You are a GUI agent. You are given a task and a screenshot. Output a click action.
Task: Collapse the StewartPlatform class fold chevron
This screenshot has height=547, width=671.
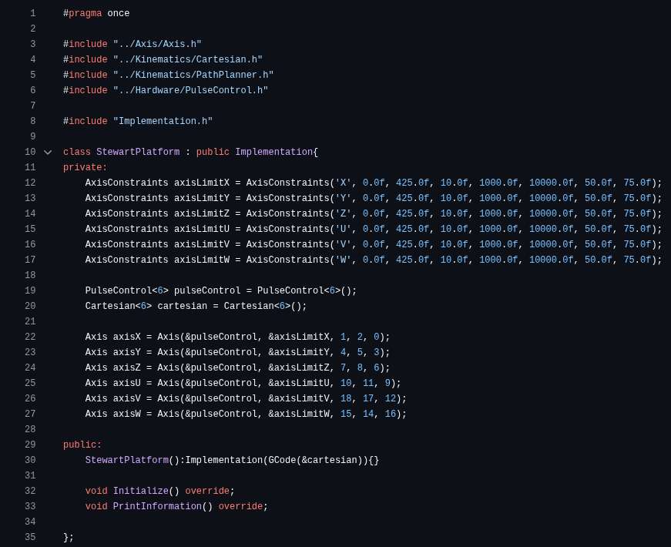48,153
